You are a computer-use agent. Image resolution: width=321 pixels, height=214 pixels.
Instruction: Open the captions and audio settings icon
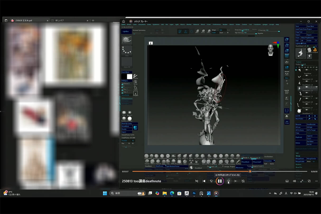[287, 181]
